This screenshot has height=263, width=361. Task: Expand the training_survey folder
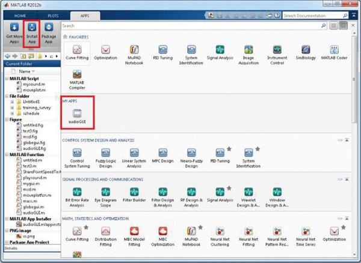[12, 107]
